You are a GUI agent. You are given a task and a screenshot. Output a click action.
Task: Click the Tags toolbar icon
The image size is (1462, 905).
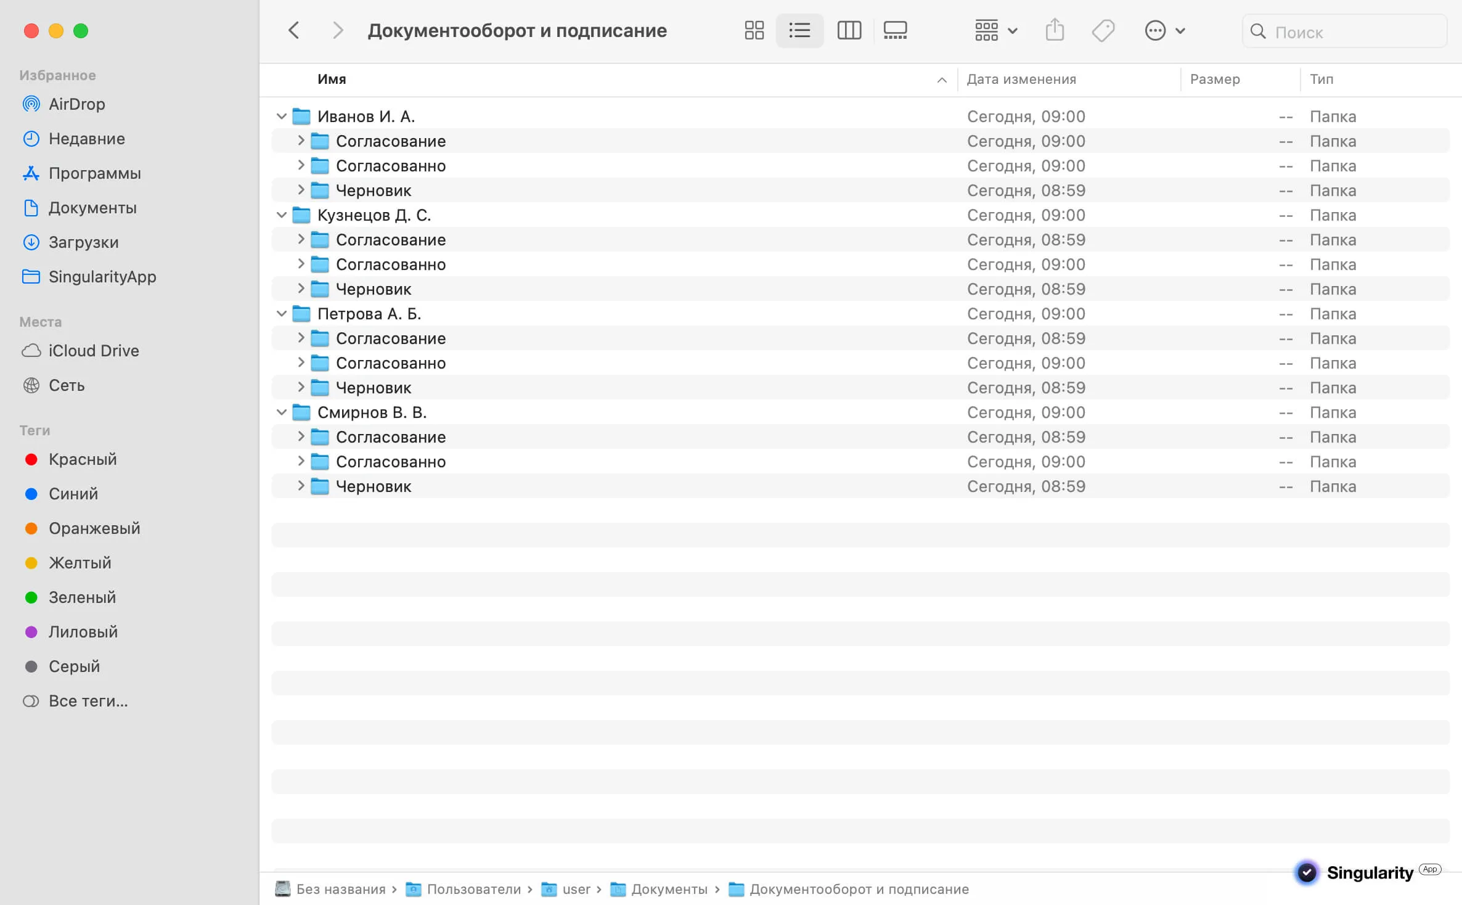click(1103, 30)
